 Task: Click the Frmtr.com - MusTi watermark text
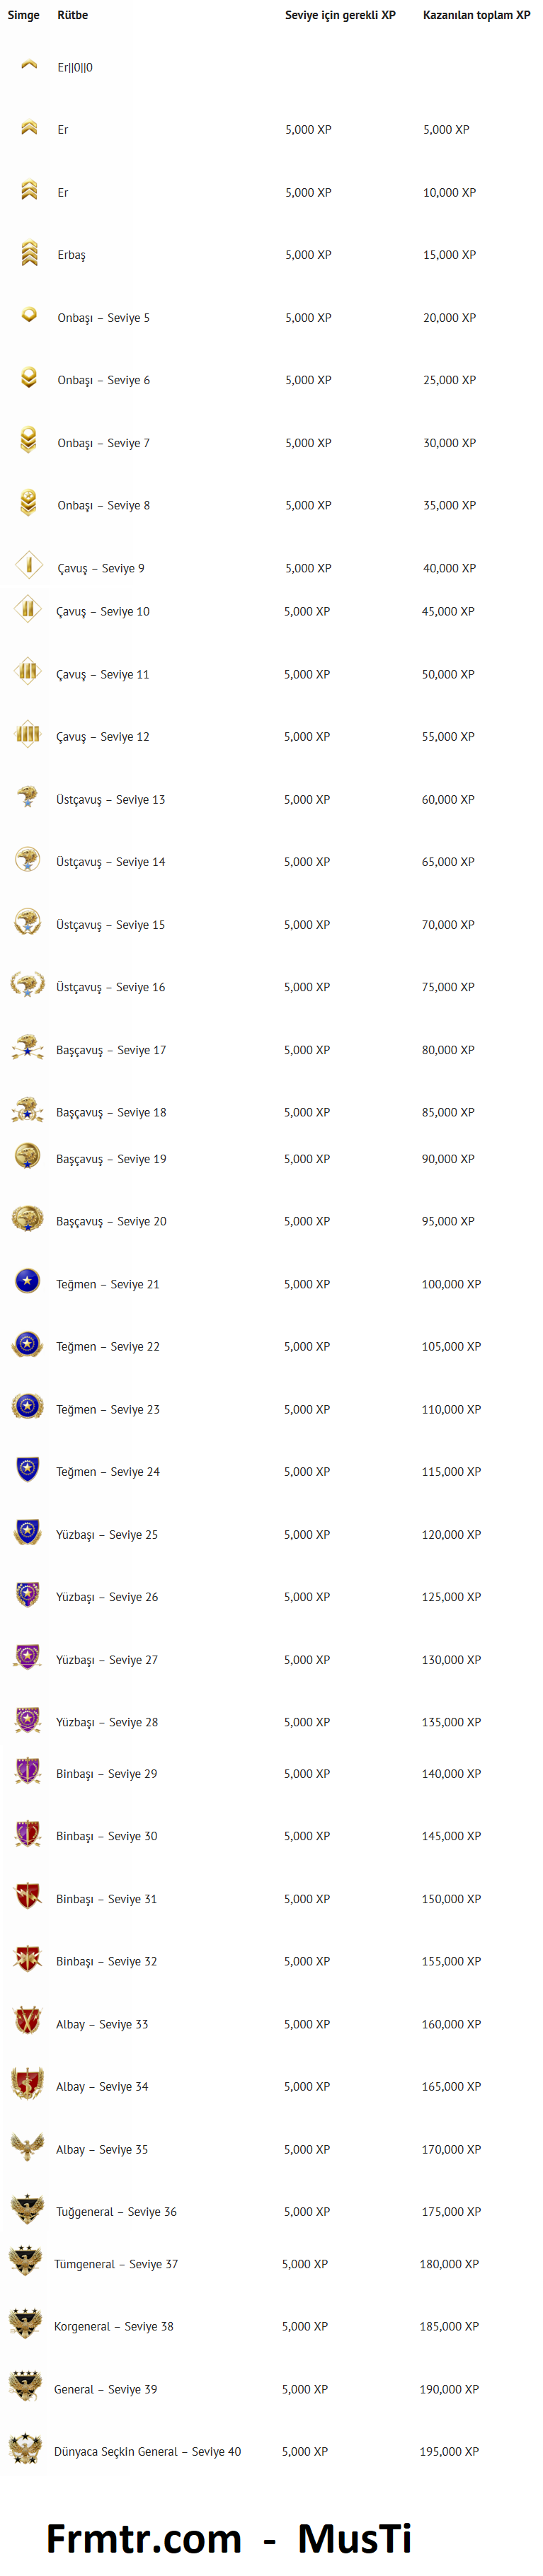(229, 2537)
